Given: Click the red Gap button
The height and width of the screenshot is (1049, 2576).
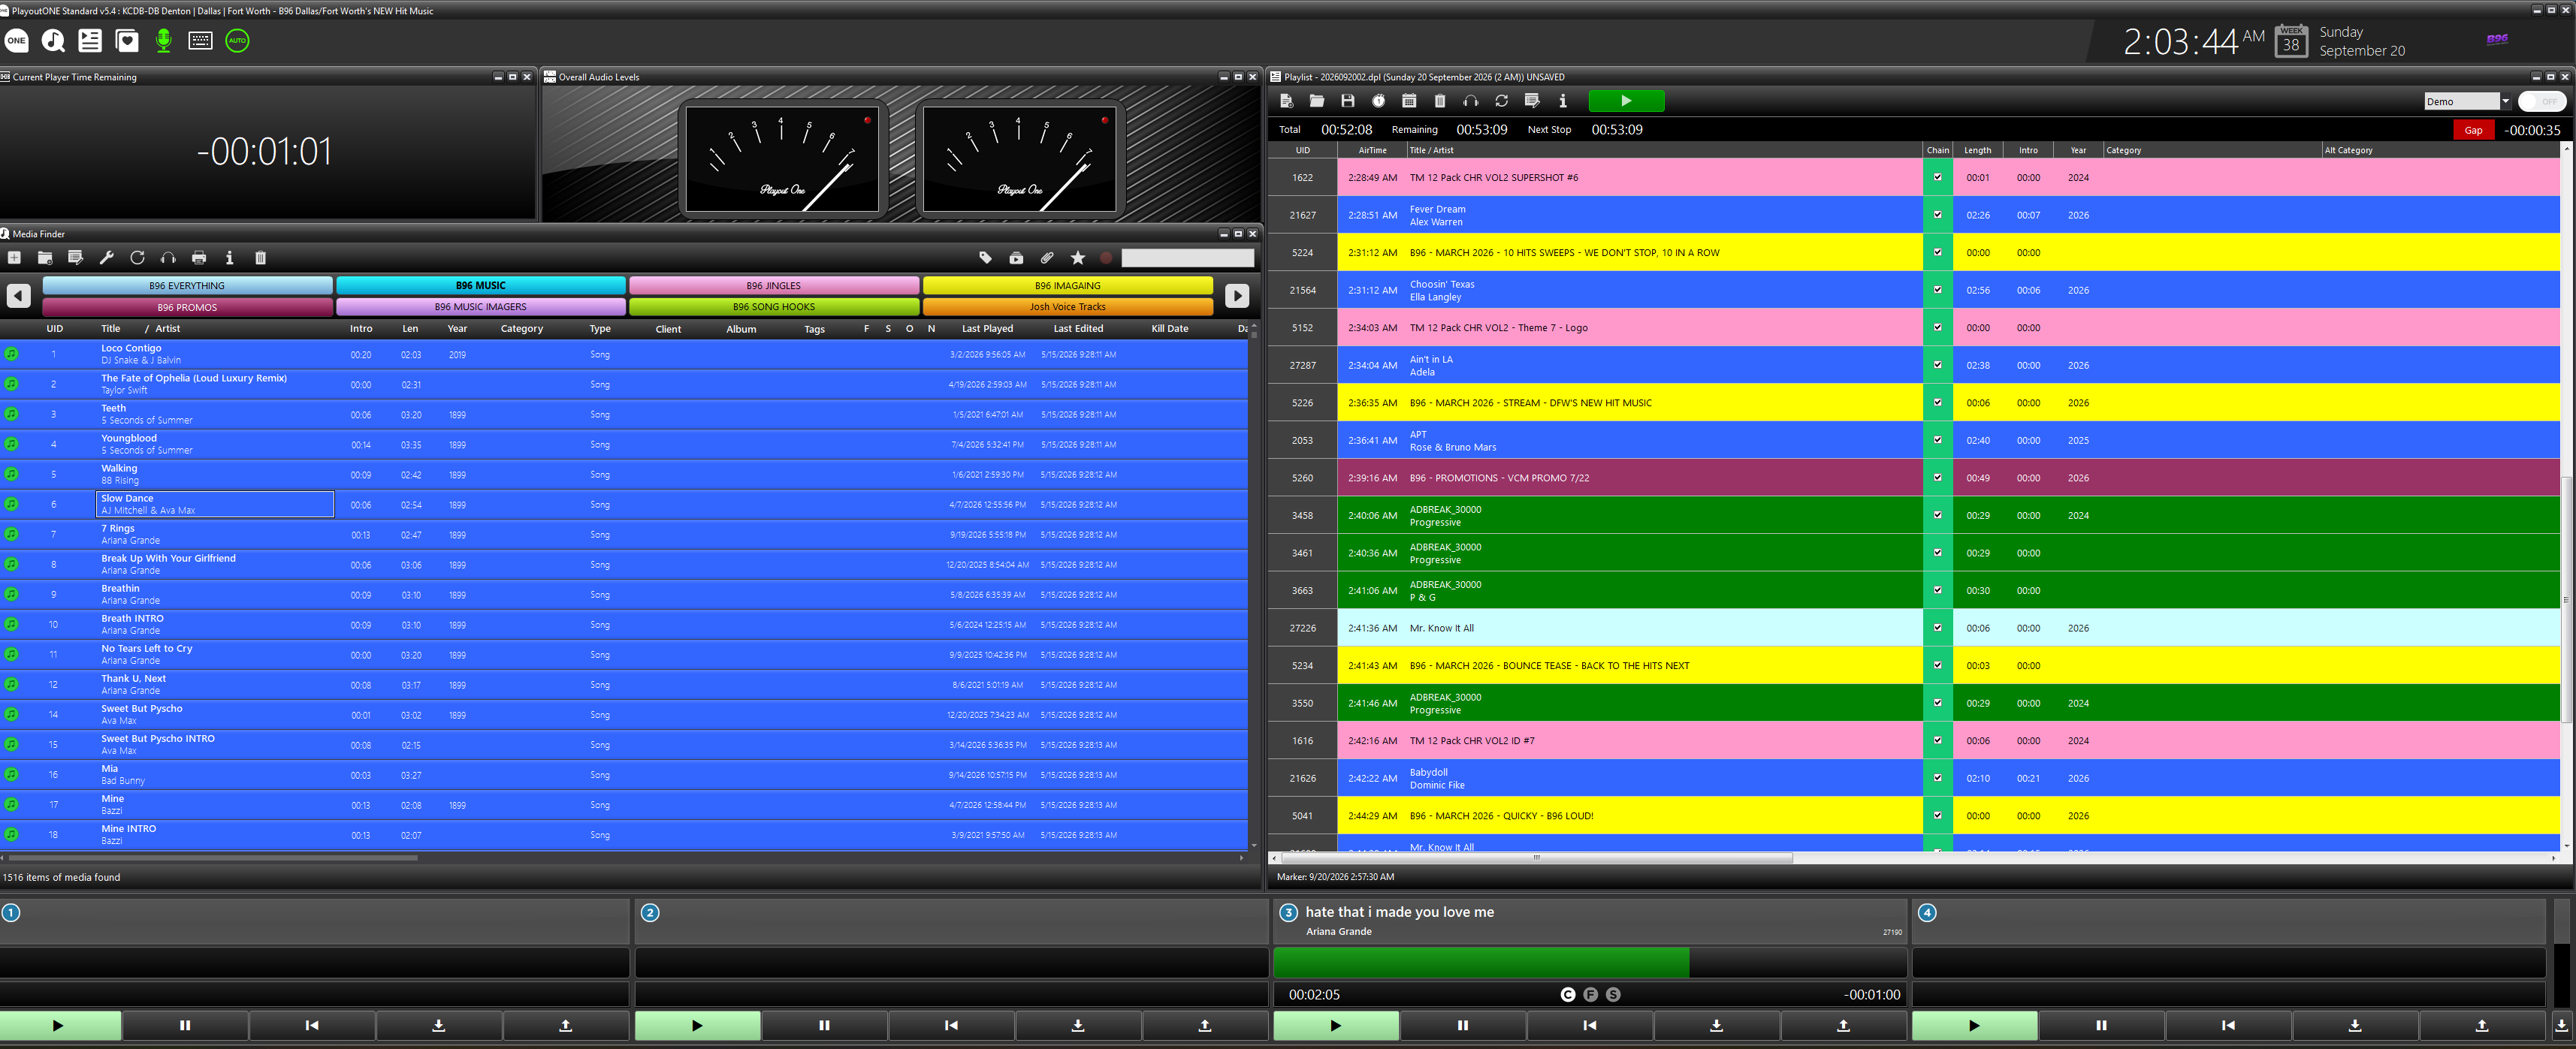Looking at the screenshot, I should tap(2473, 130).
